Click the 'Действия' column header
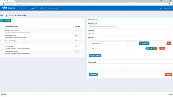The height and width of the screenshot is (97, 173). tap(78, 26)
